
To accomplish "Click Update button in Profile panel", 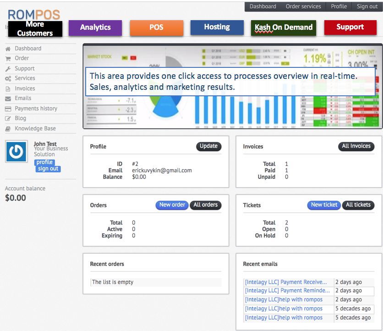I will pos(208,146).
